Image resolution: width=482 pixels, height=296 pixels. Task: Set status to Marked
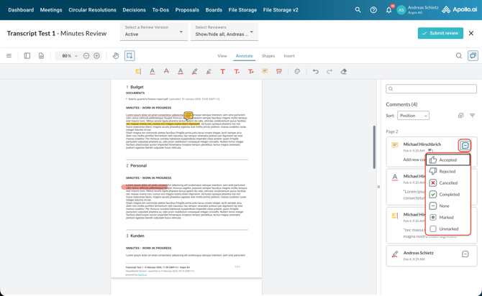pyautogui.click(x=446, y=217)
